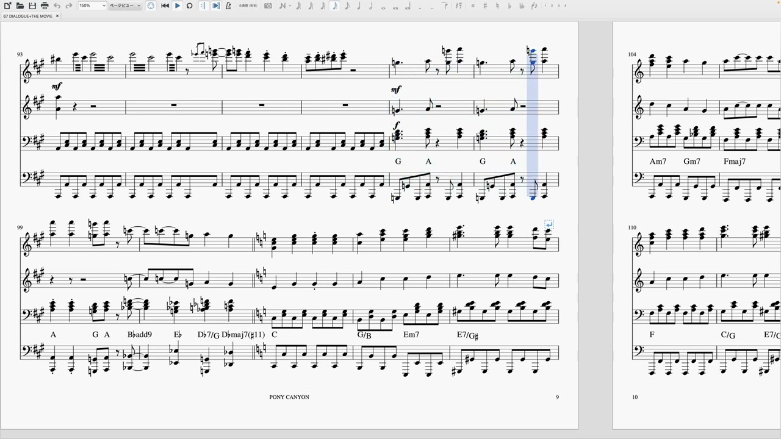Open the 150% zoom level dropdown

[92, 5]
